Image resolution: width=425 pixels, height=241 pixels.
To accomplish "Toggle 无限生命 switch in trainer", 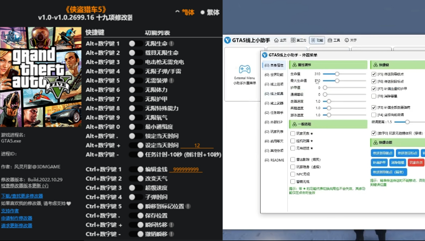I will coord(136,43).
